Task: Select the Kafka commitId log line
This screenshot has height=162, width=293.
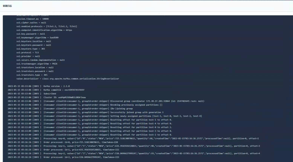Action: click(x=46, y=90)
